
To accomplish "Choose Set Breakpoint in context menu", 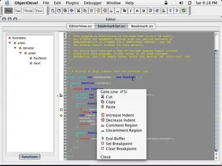I will point(121,144).
